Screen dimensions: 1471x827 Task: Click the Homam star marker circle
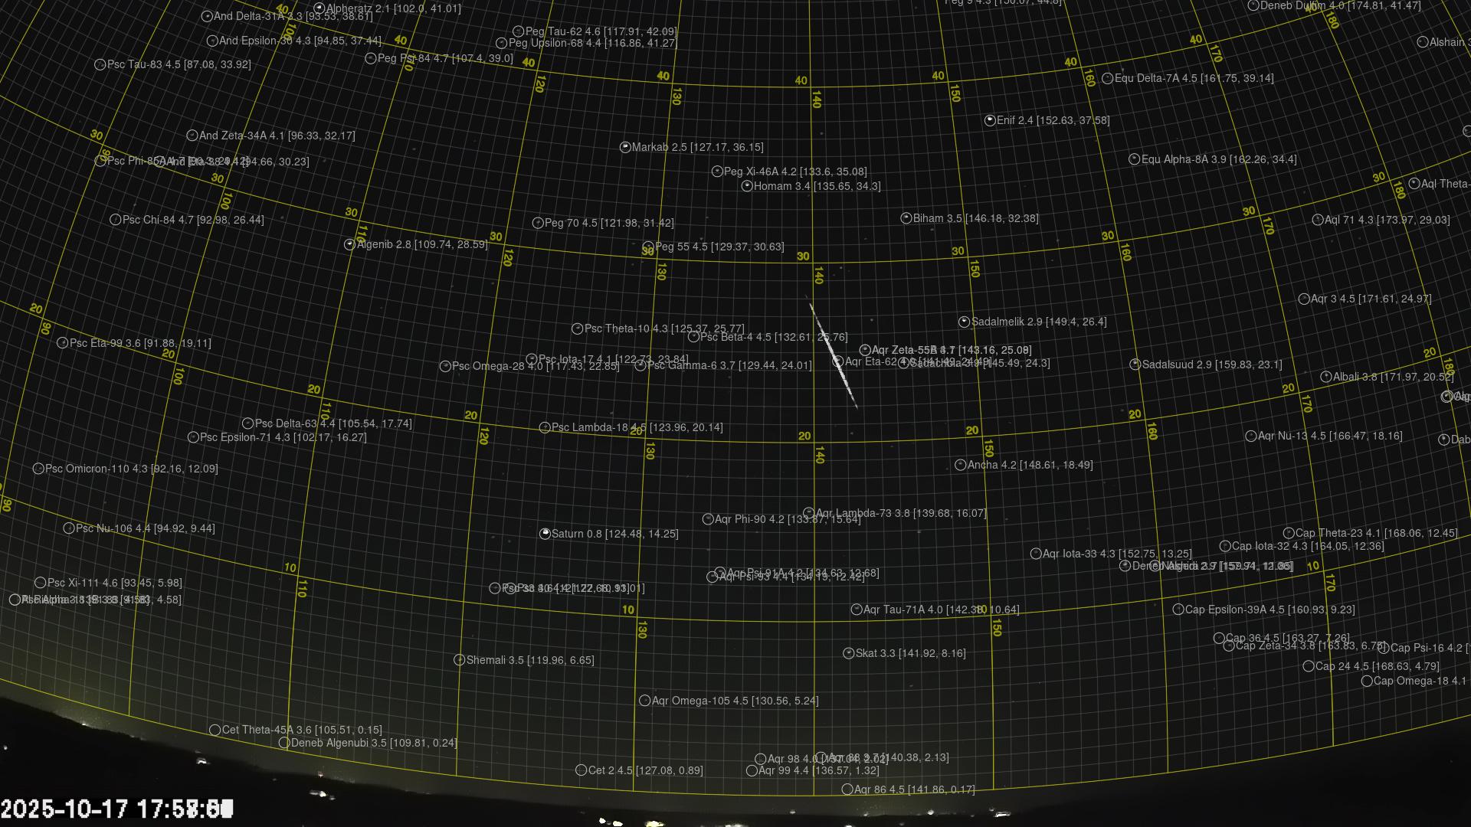747,186
